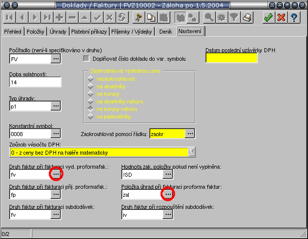Click the yellow 'Datum poslední uzávěrky DPH' field
308x239 pixels.
[231, 58]
